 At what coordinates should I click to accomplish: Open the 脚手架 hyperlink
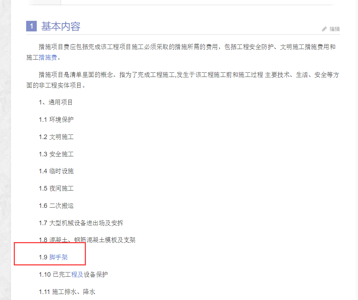[58, 257]
